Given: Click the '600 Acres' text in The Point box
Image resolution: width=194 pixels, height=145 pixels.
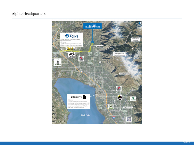Looking at the screenshot, I should tap(63, 42).
